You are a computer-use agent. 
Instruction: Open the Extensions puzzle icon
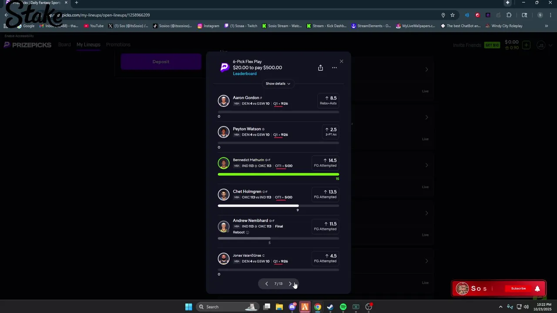point(509,15)
